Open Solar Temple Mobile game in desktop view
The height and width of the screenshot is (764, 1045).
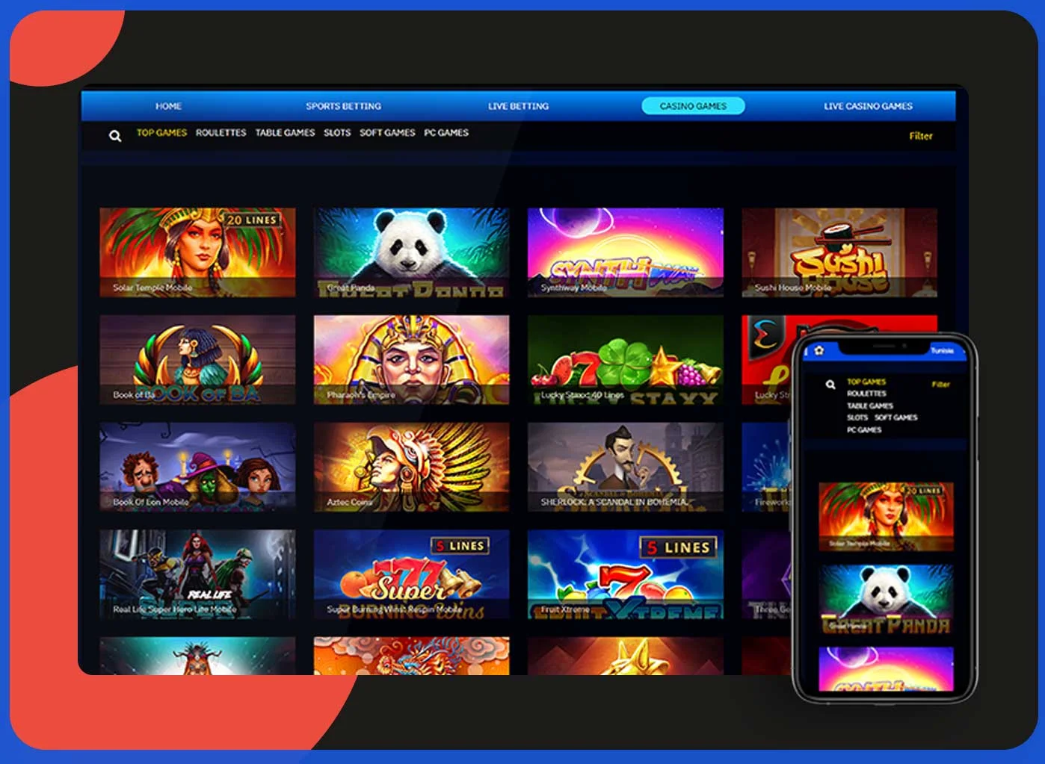pos(197,252)
